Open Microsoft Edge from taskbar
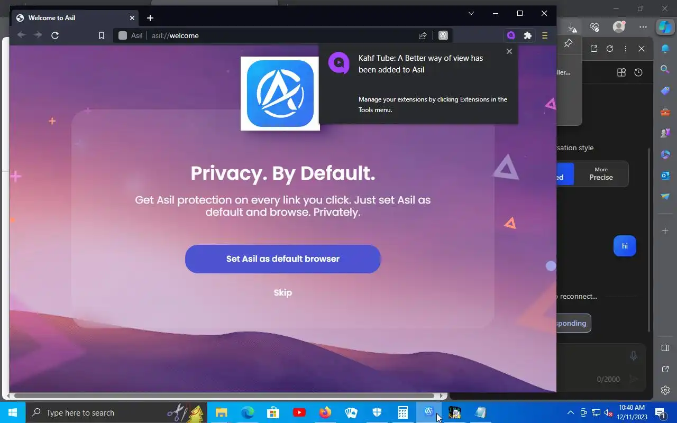The width and height of the screenshot is (677, 423). [x=247, y=412]
